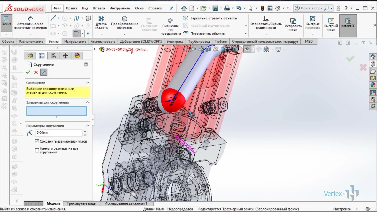Switch to the Сборка ribbon tab
The width and height of the screenshot is (377, 212).
(x=8, y=42)
